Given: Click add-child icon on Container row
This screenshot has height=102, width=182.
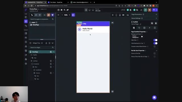Looking at the screenshot, I should click(x=51, y=64).
